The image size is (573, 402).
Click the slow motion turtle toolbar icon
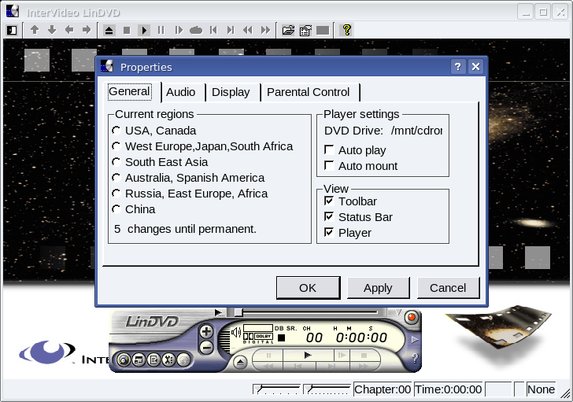coord(196,31)
